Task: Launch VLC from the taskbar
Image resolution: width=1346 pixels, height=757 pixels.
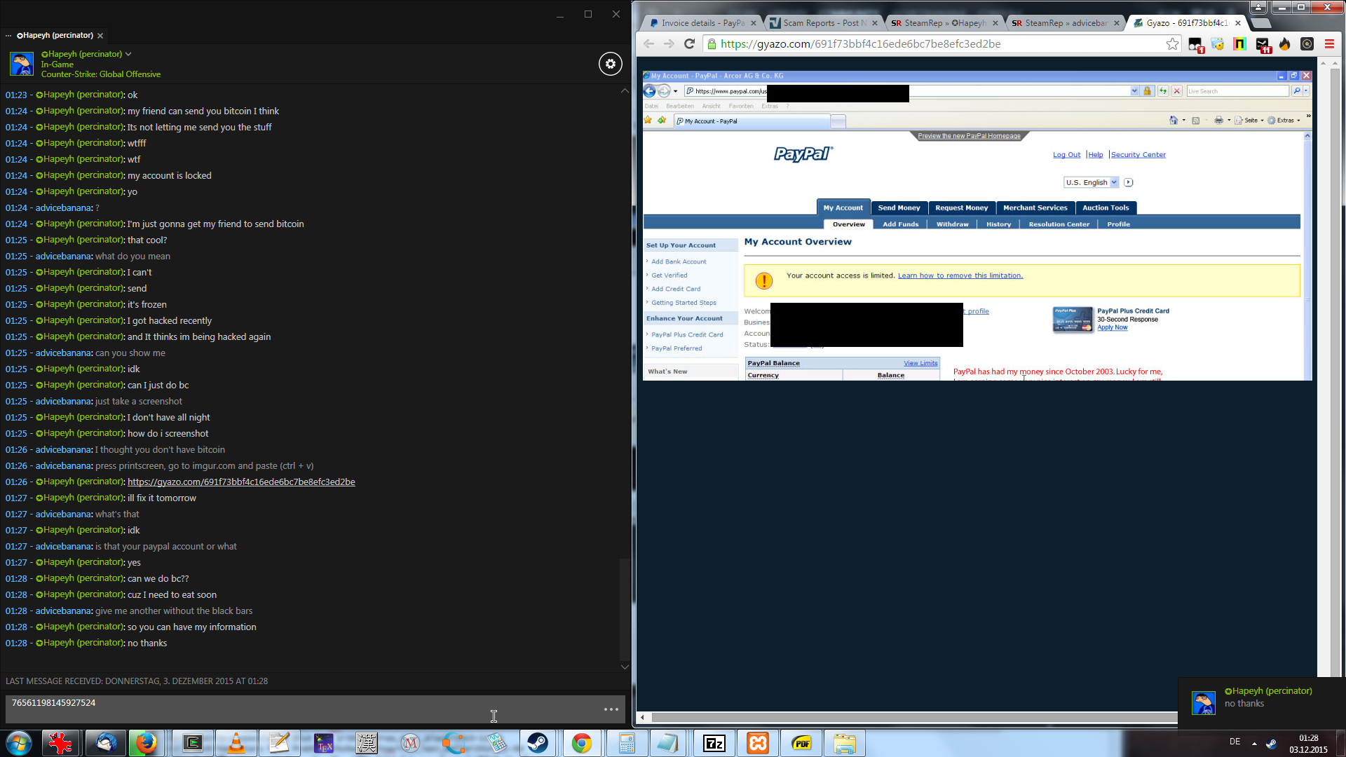Action: [236, 744]
